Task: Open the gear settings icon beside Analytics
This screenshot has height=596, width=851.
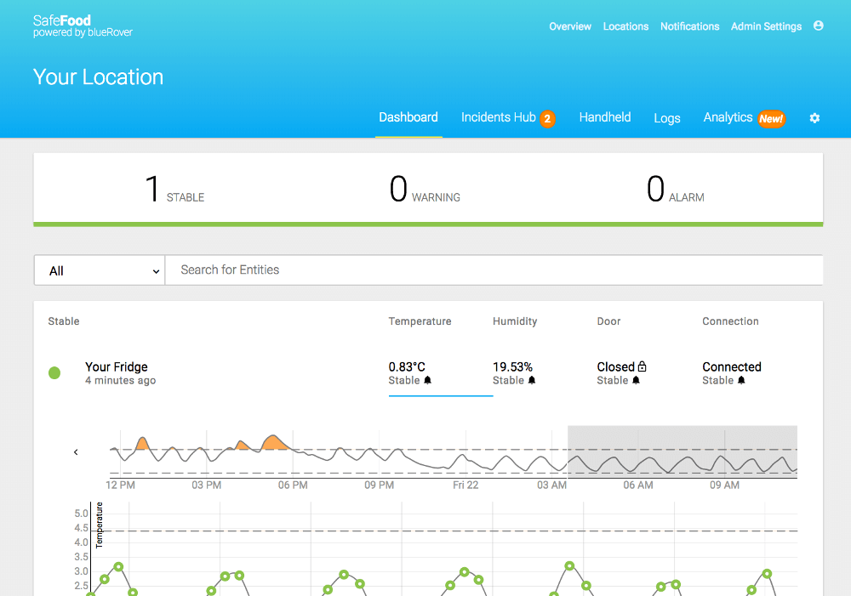Action: click(x=814, y=118)
